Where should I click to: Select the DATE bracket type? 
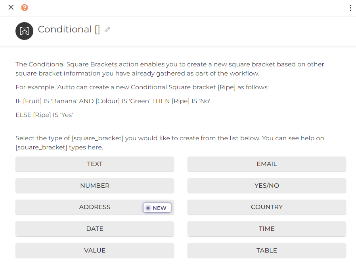(94, 229)
